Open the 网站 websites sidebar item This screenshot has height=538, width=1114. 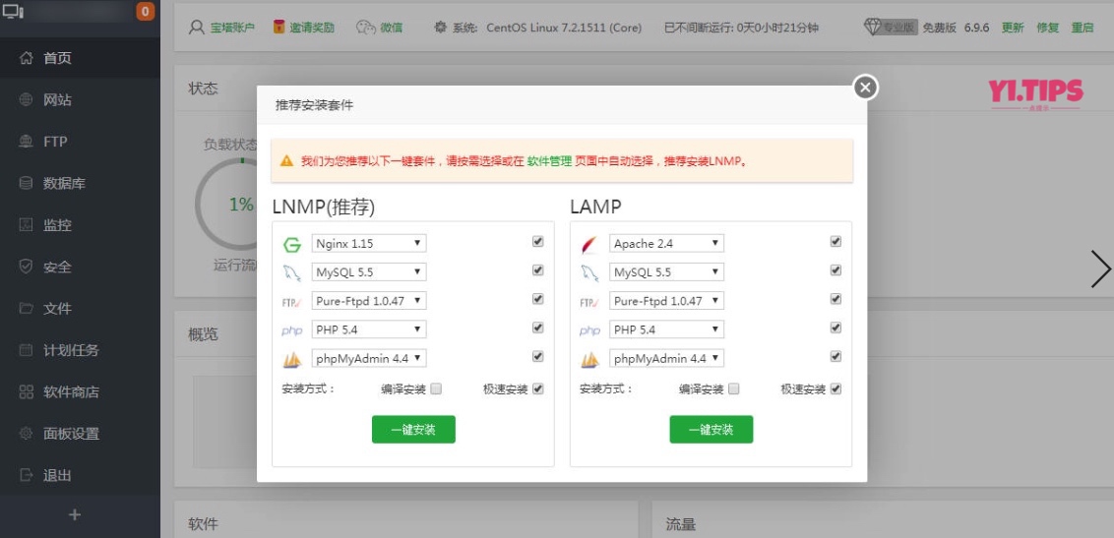(x=81, y=100)
